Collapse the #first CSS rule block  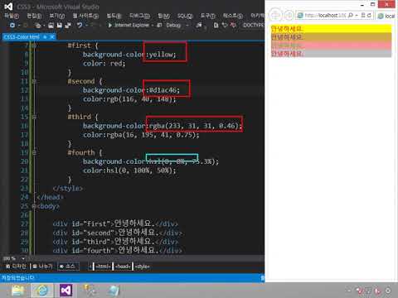(34, 46)
